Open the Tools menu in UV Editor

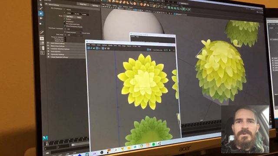pos(115,45)
